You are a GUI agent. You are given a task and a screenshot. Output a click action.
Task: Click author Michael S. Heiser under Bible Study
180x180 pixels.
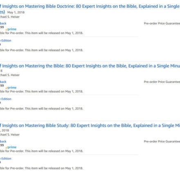point(10,135)
